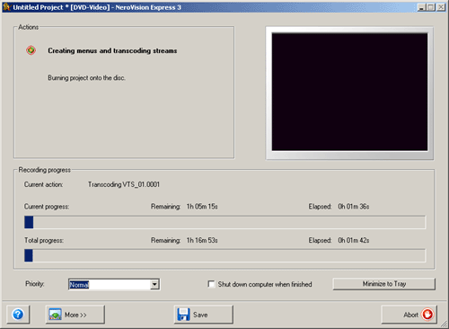Click the Current progress bar
The image size is (449, 329).
224,222
